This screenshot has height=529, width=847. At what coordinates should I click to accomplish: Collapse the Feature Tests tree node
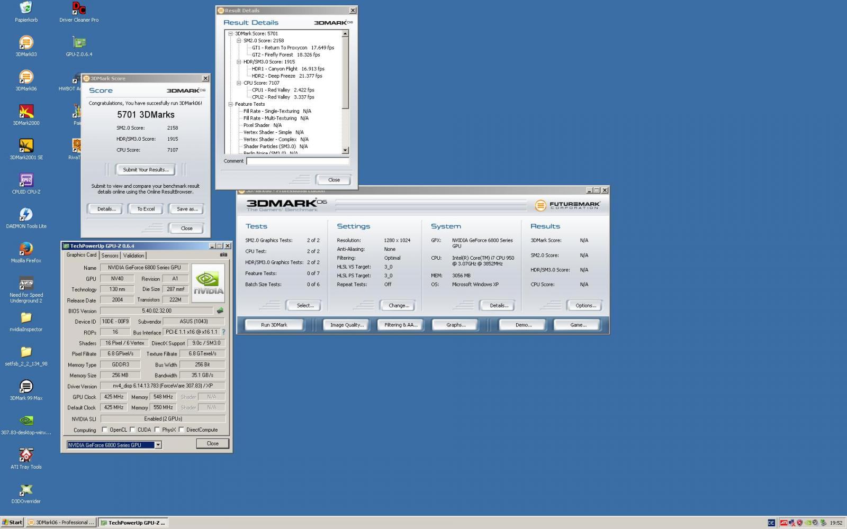pos(230,104)
